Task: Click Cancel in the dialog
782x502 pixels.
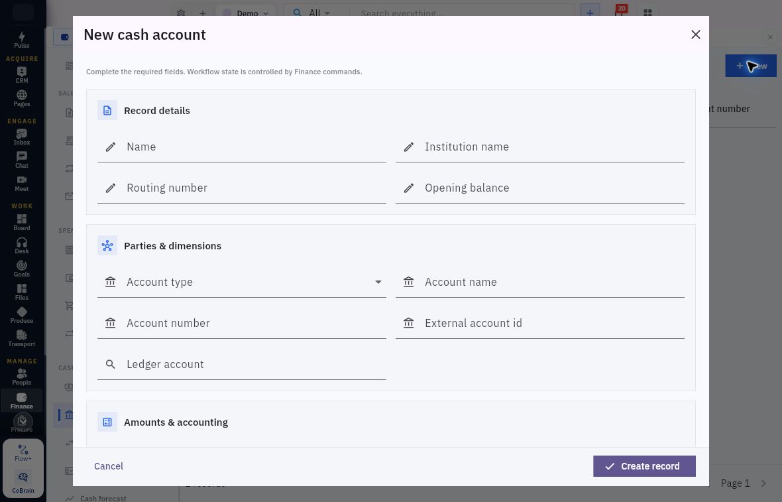Action: [109, 466]
